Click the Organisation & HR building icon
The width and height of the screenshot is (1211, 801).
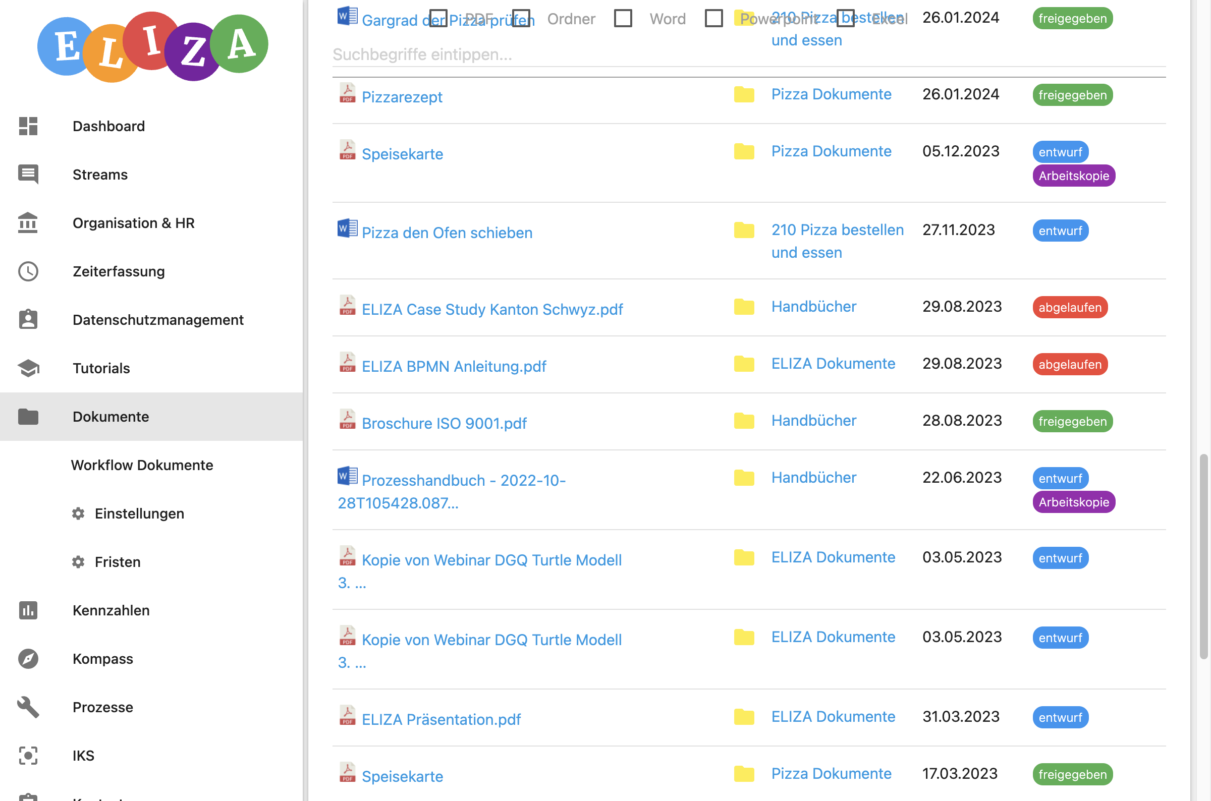coord(28,223)
